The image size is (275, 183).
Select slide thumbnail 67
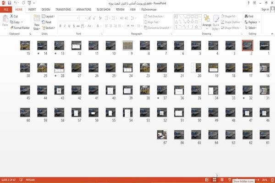coord(162,134)
